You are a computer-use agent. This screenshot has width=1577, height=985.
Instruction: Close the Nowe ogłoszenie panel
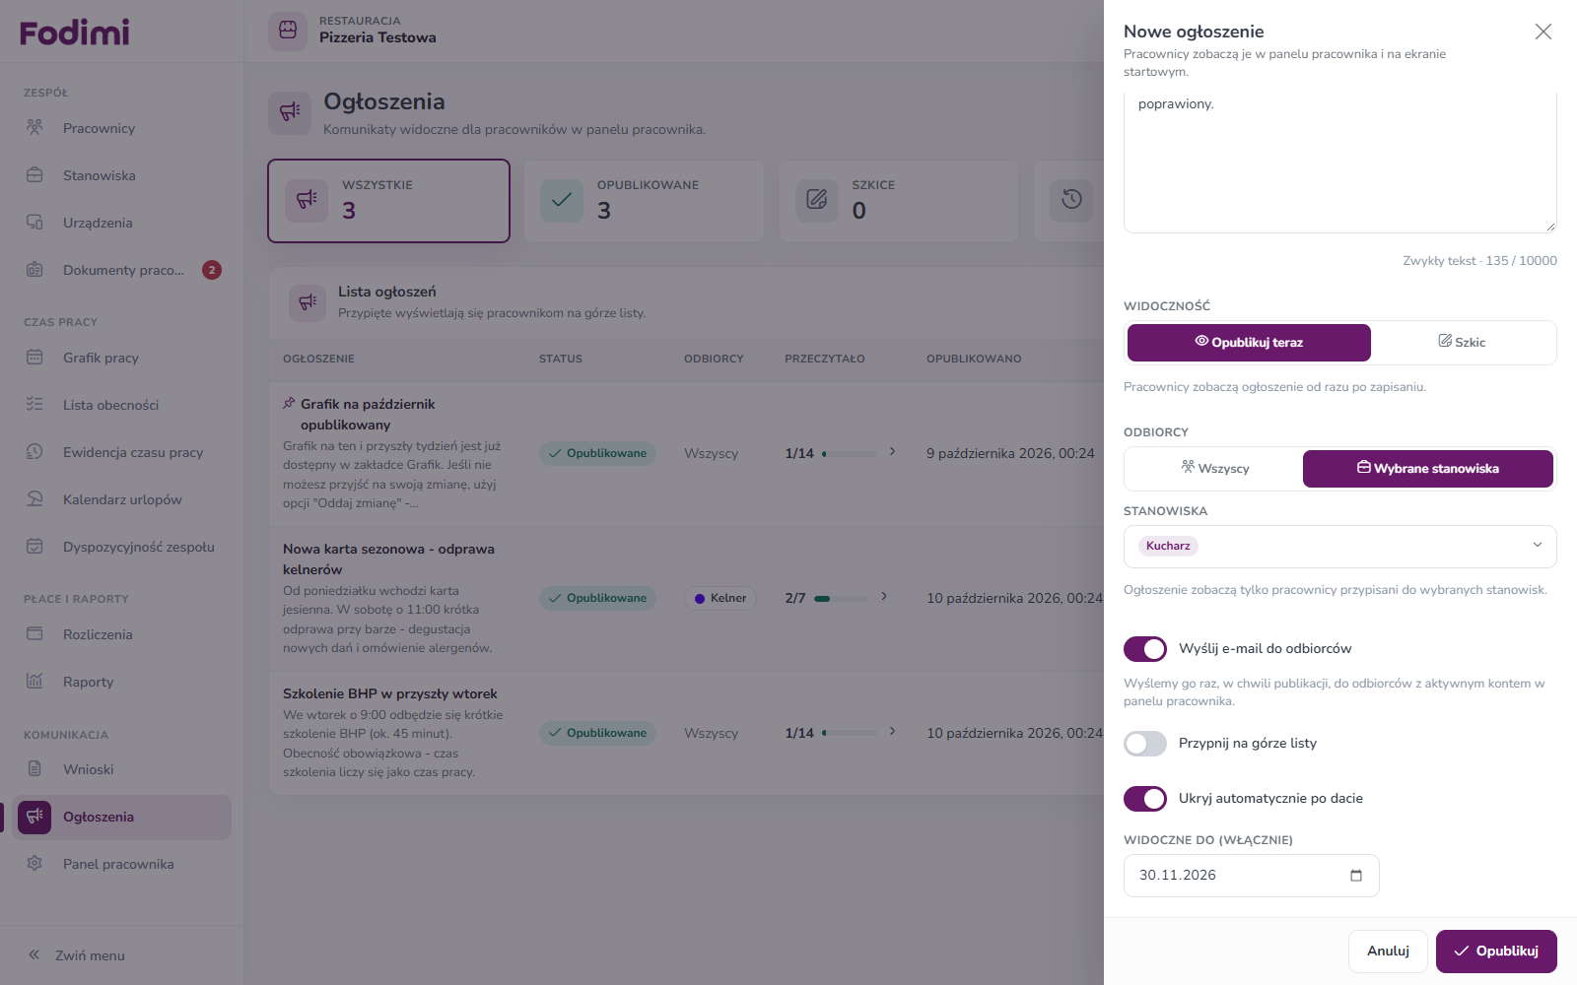pyautogui.click(x=1543, y=32)
